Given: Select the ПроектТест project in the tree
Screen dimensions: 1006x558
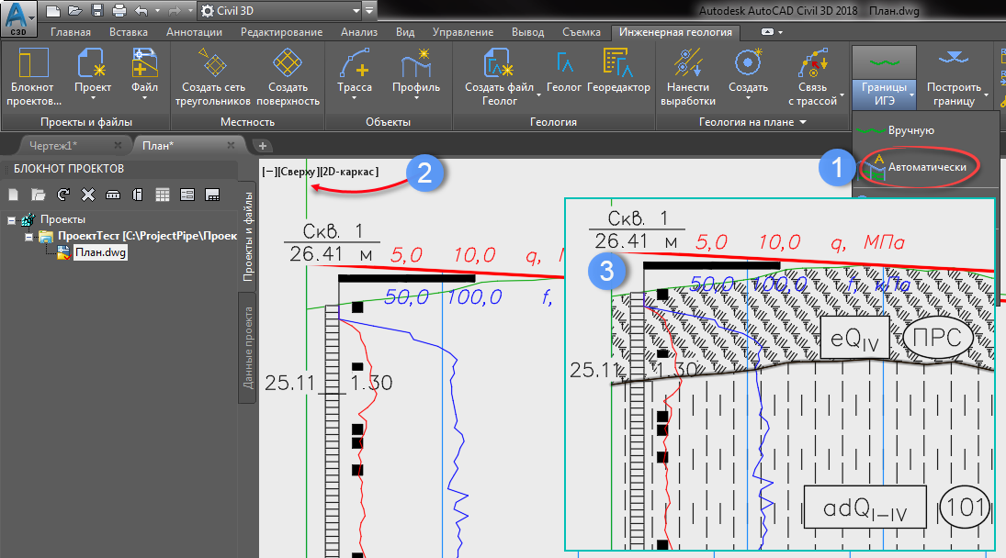Looking at the screenshot, I should [x=148, y=237].
